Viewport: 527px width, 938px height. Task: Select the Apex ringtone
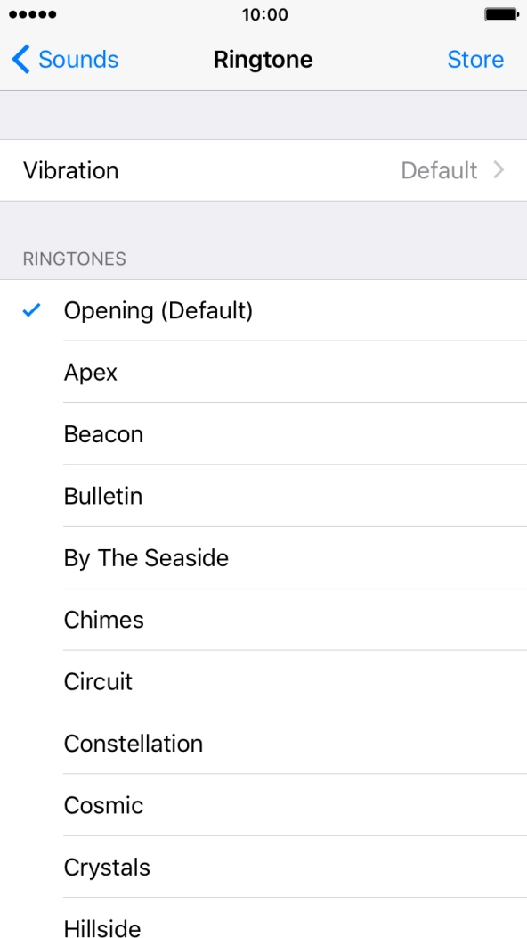pyautogui.click(x=90, y=372)
